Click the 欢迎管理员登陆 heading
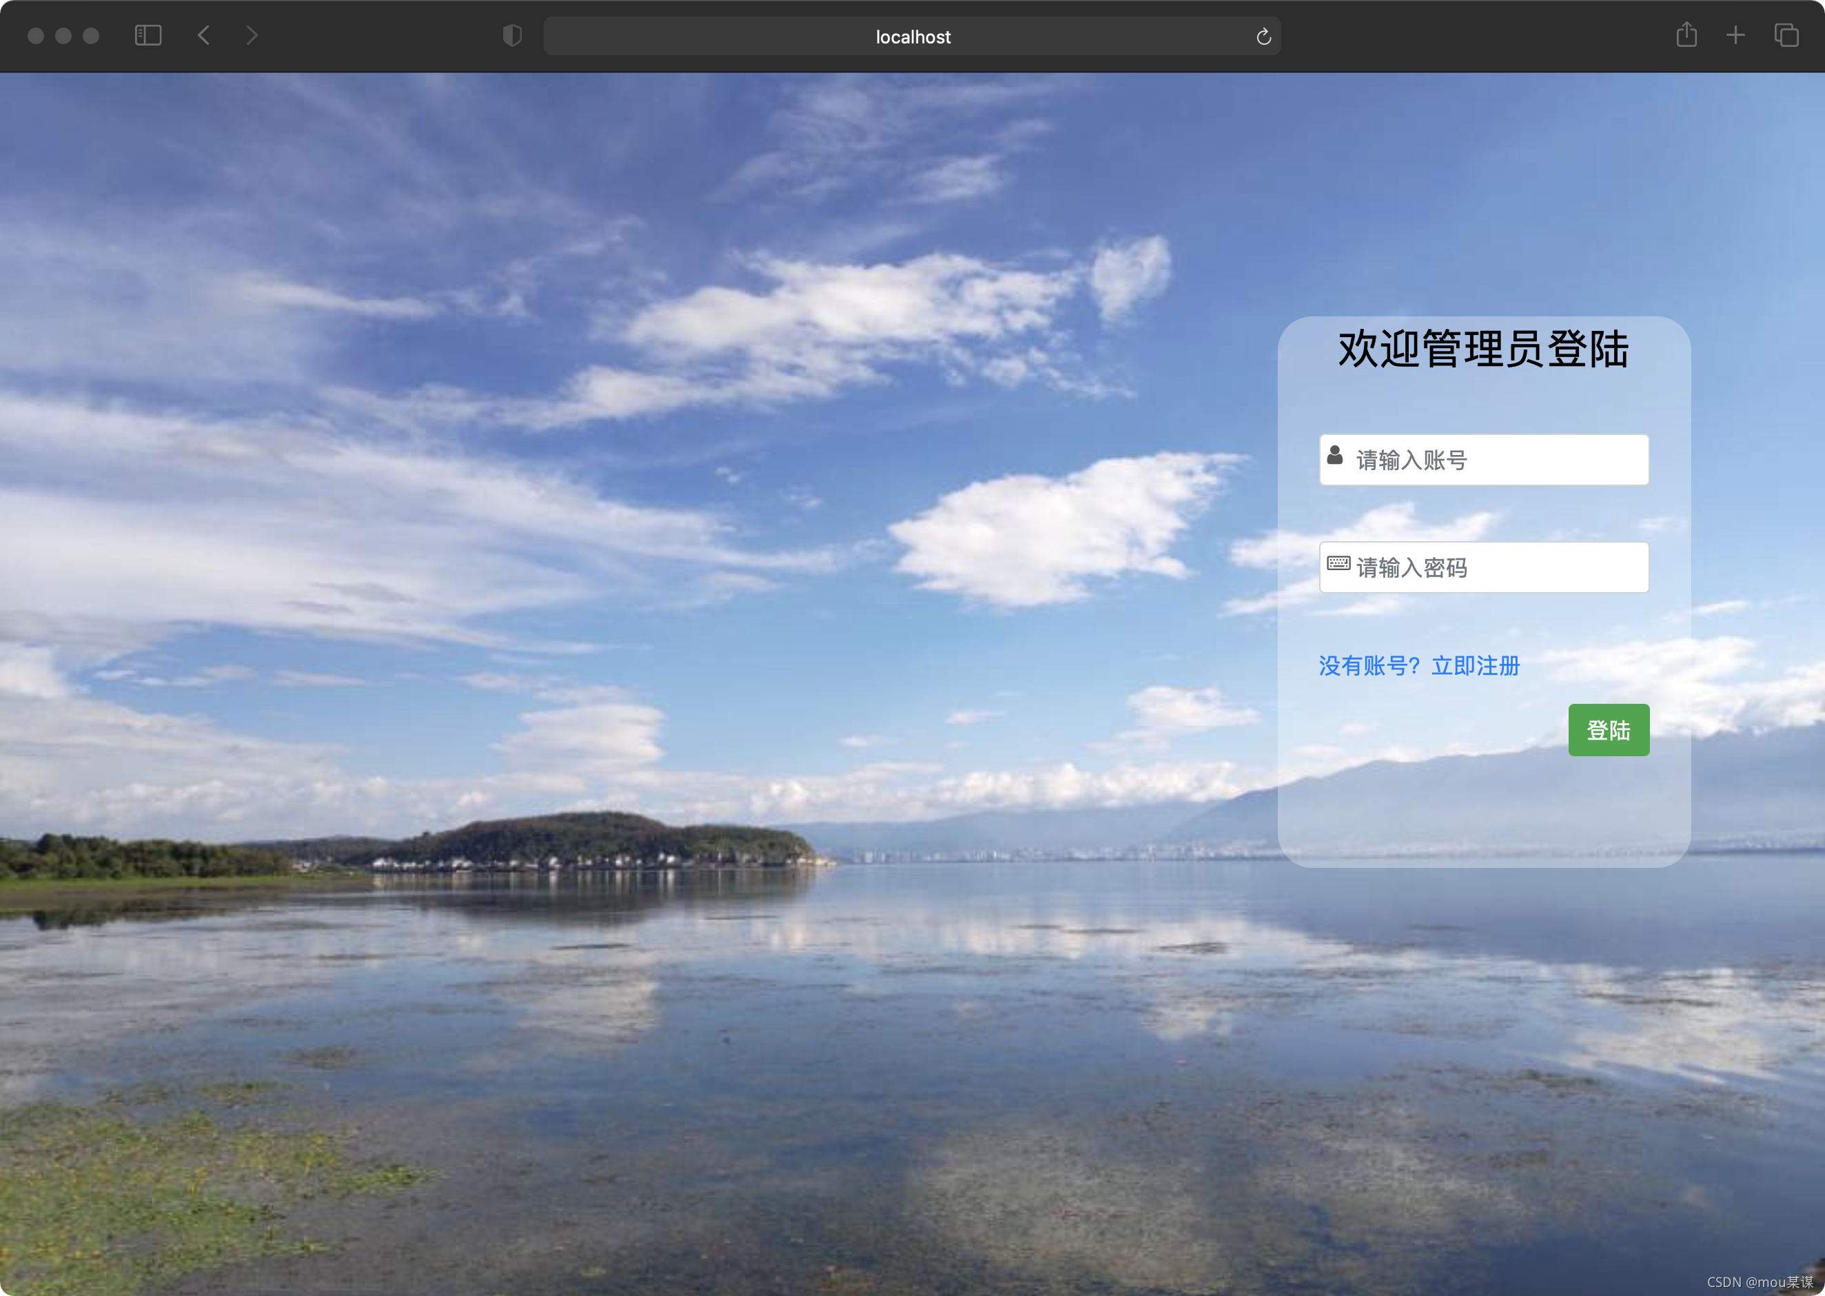Viewport: 1825px width, 1296px height. pos(1483,350)
